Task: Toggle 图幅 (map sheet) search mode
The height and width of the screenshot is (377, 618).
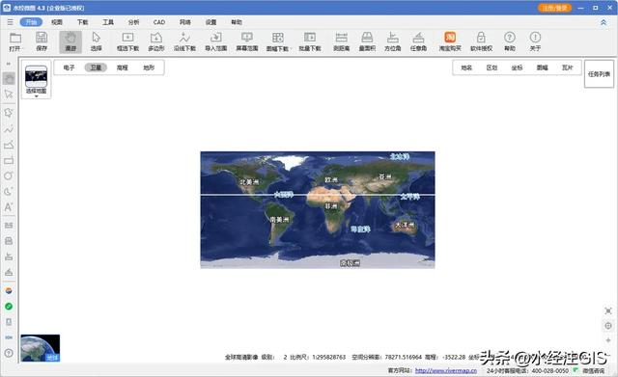Action: (542, 67)
